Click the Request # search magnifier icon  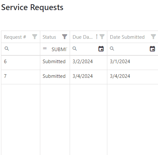(7, 49)
